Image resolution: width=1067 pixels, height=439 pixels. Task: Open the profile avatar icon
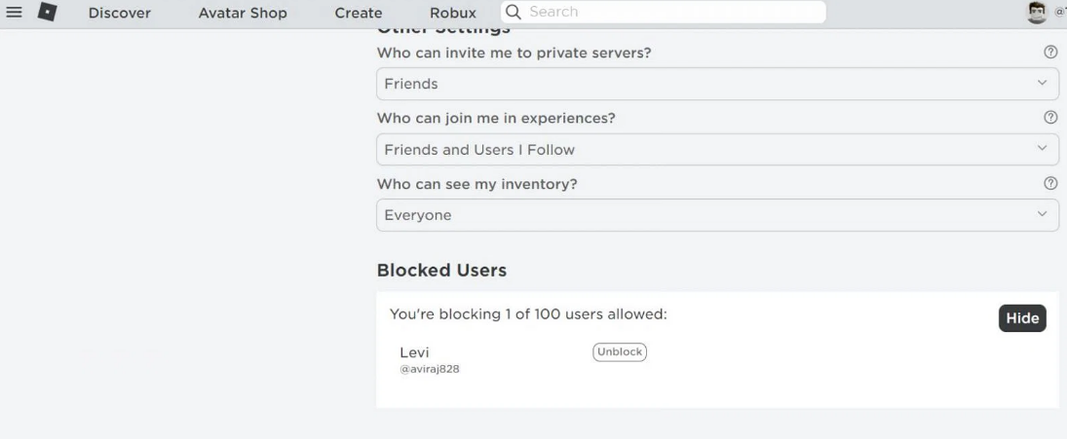point(1037,13)
